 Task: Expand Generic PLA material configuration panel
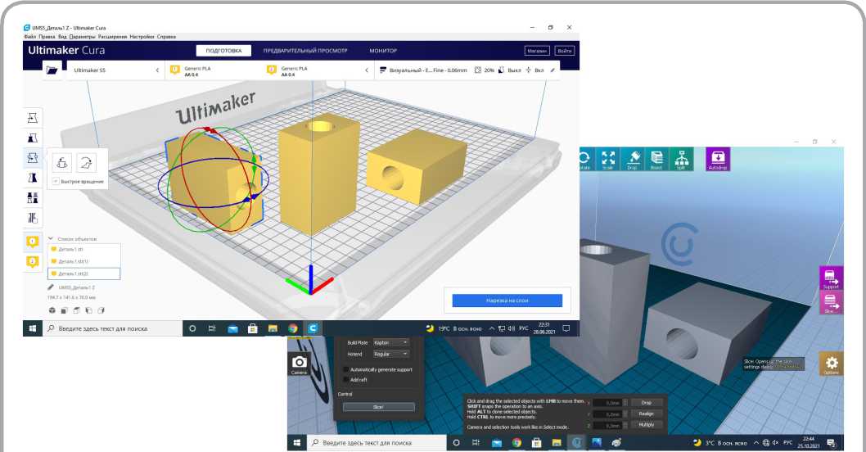click(271, 70)
